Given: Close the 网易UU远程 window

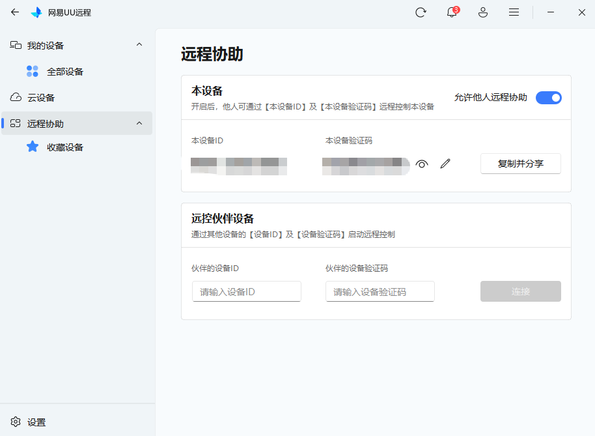Looking at the screenshot, I should [x=582, y=12].
